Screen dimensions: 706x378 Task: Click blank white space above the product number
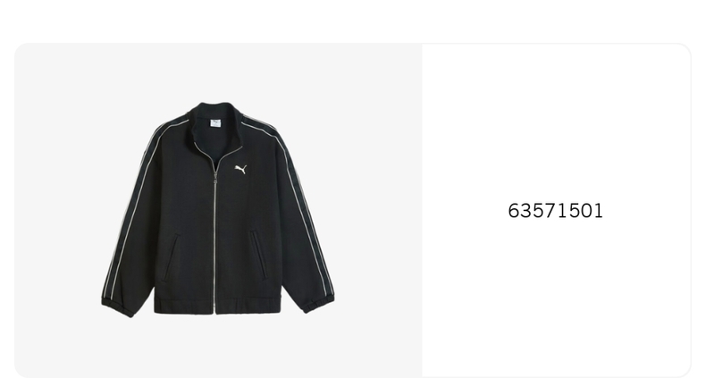pos(556,122)
